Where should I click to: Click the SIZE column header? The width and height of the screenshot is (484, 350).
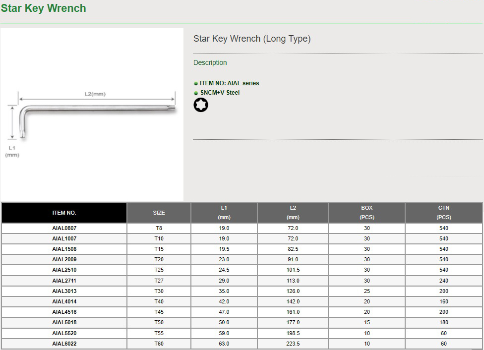[x=159, y=213]
